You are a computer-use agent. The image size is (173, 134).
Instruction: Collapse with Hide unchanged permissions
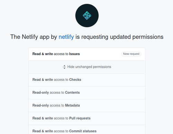click(x=87, y=67)
